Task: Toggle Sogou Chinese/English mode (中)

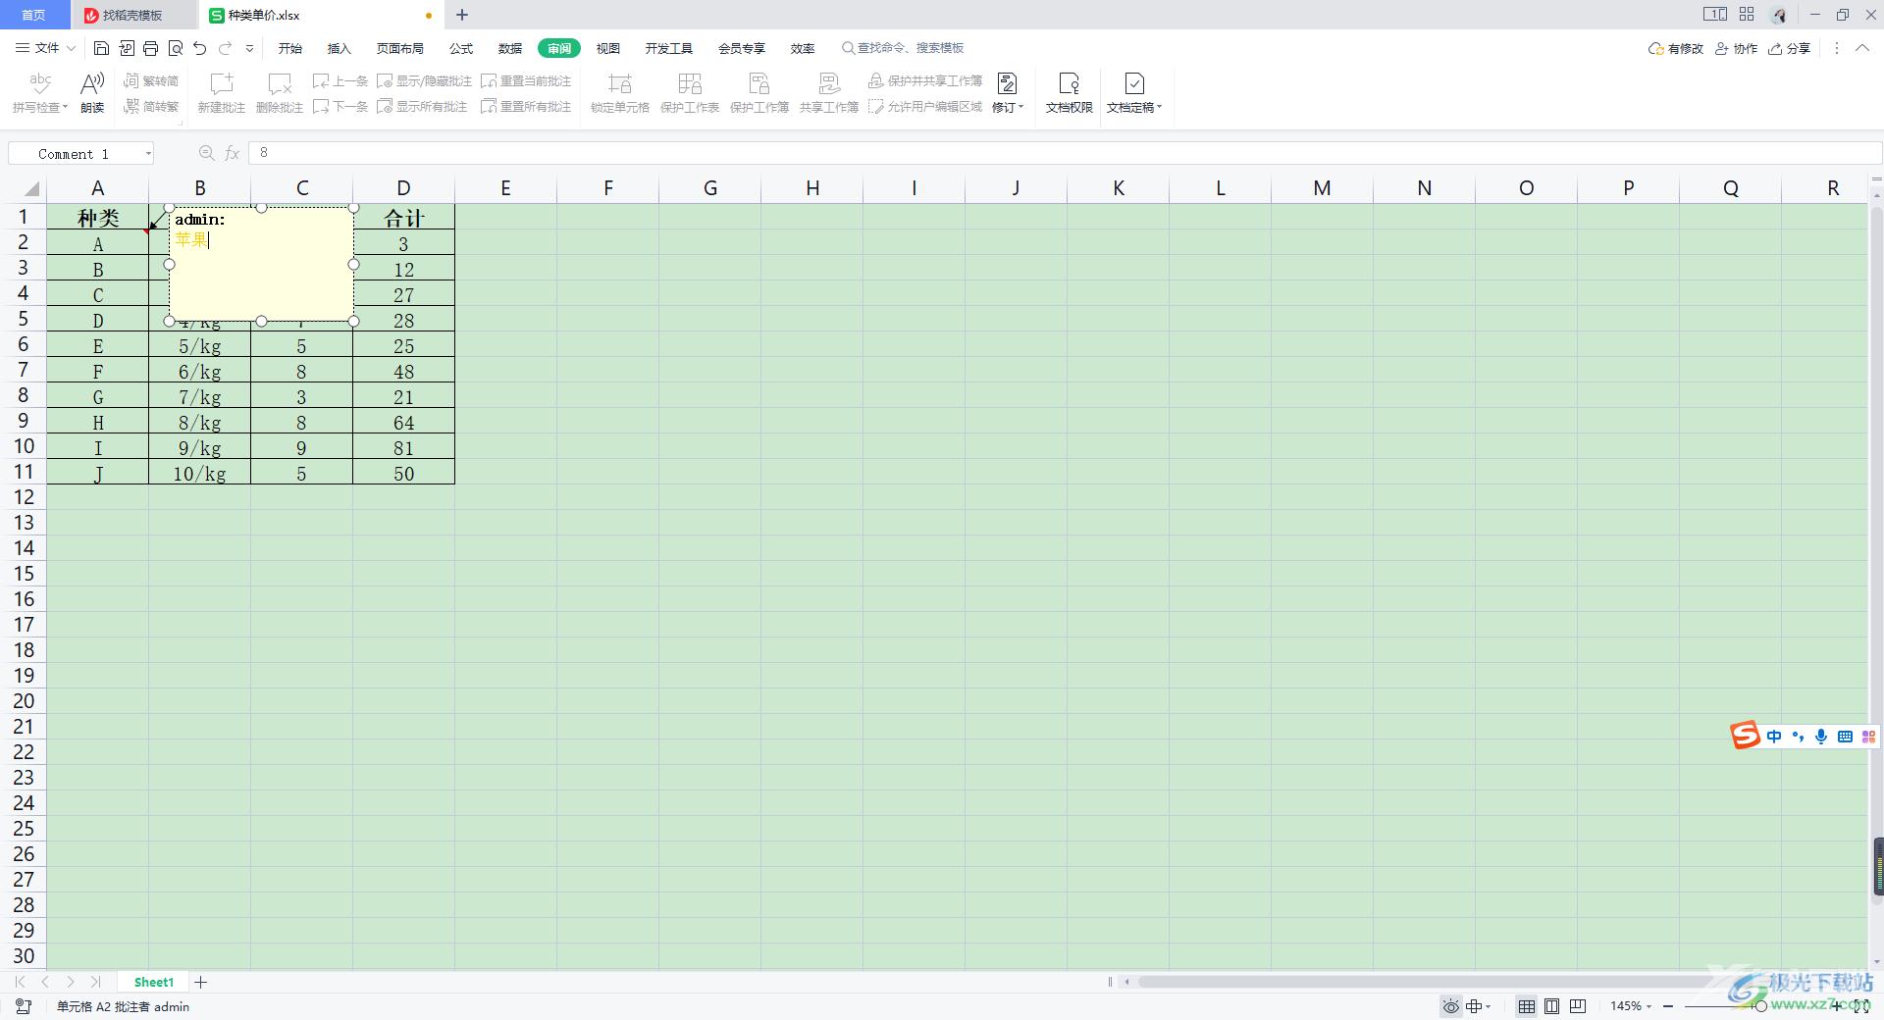Action: coord(1774,737)
